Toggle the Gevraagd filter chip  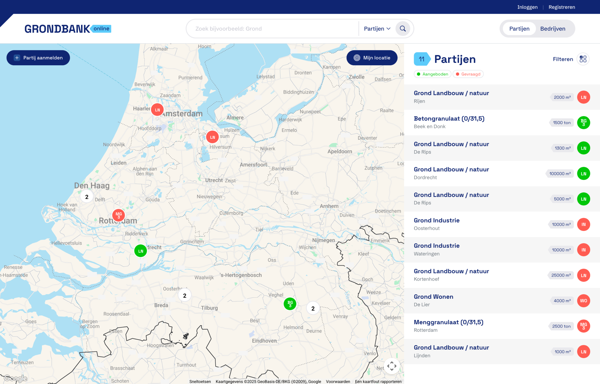(467, 74)
